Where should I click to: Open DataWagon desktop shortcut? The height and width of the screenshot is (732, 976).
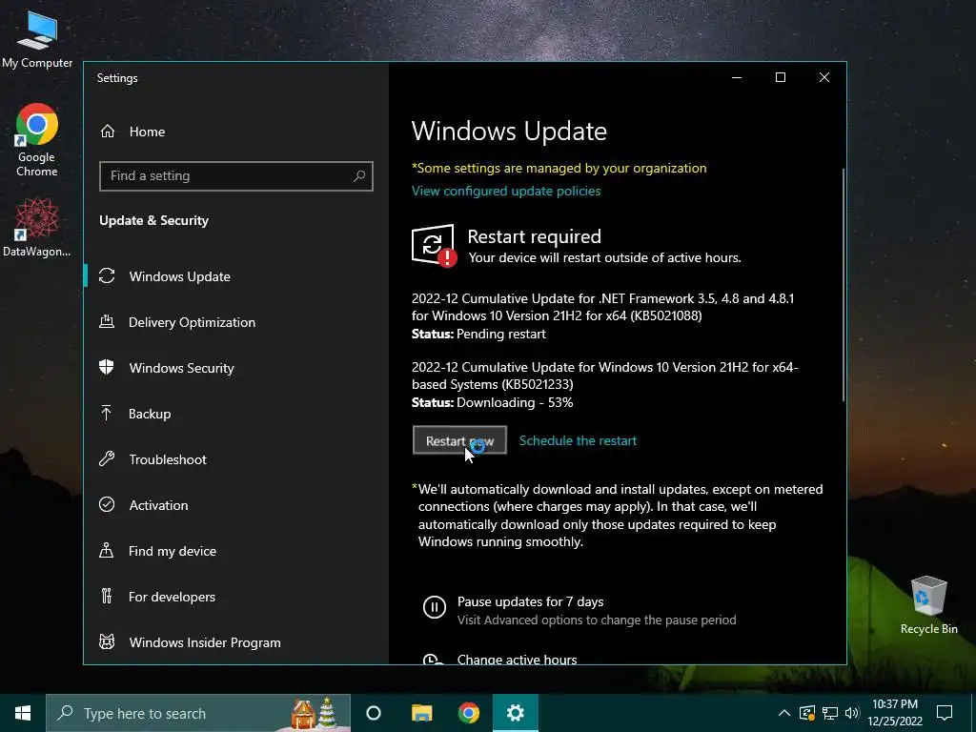point(37,227)
